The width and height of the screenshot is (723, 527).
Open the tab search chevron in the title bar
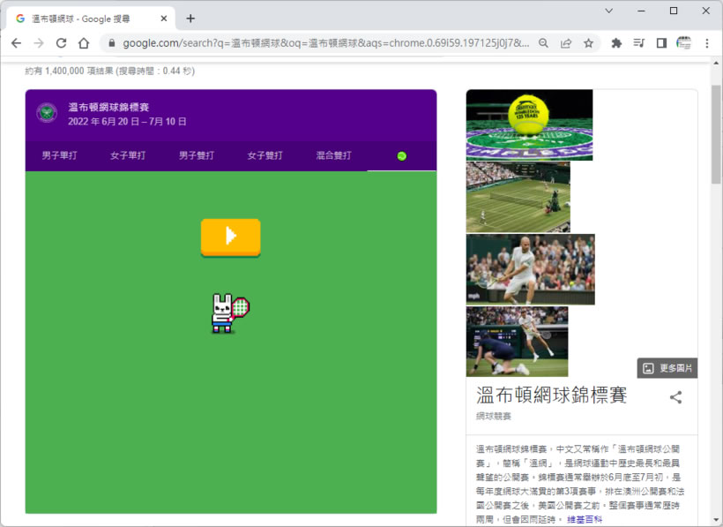pyautogui.click(x=608, y=11)
